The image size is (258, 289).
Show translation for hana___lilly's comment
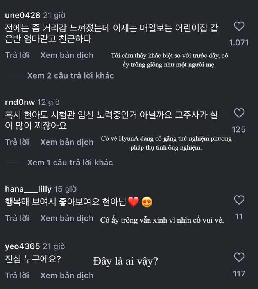pos(67,218)
